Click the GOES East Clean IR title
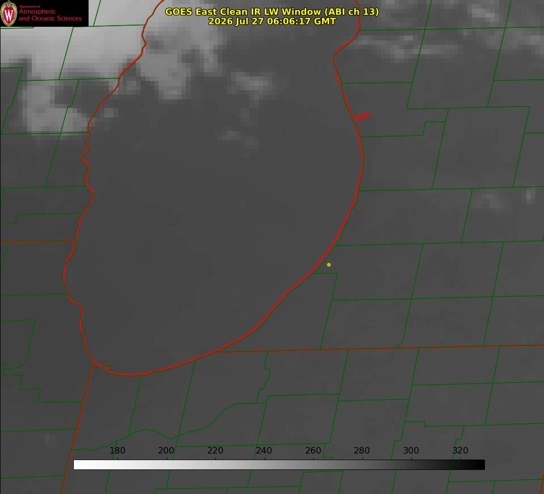 point(272,11)
